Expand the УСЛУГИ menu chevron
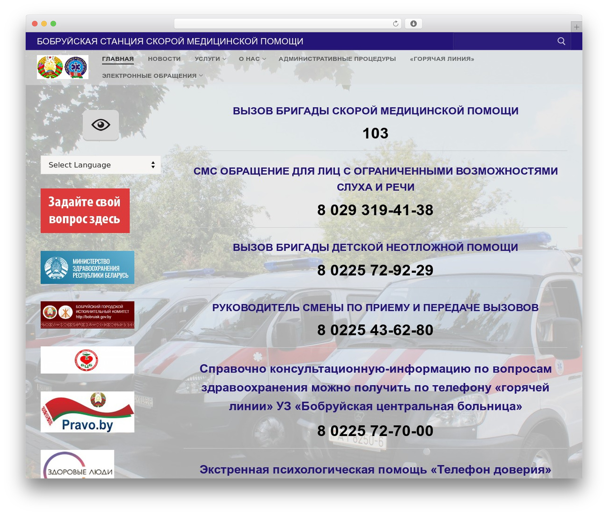 [224, 59]
